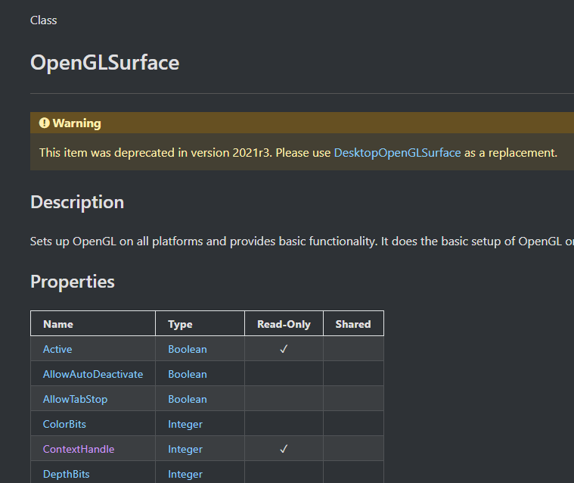The width and height of the screenshot is (574, 483).
Task: Click the Description section heading
Action: point(77,202)
